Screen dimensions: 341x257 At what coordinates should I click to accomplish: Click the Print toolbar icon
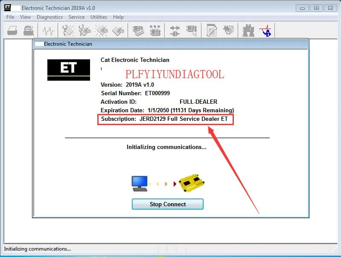(12, 30)
